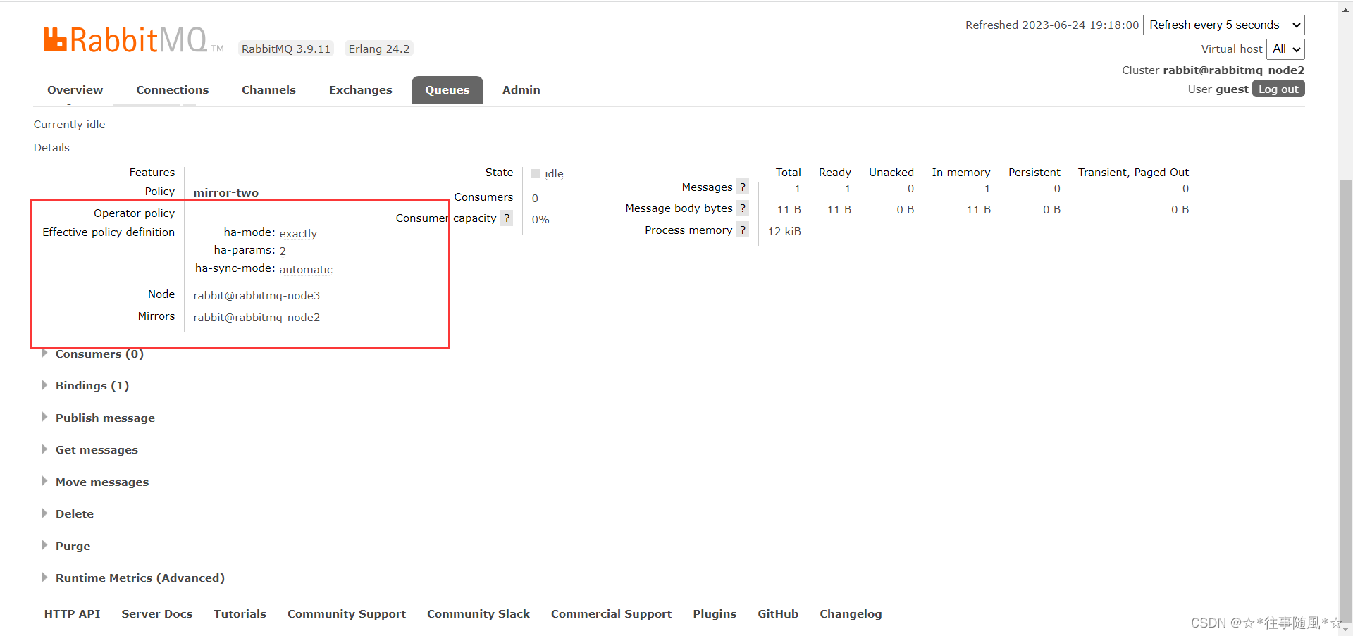Open help icon beside Messages
The height and width of the screenshot is (636, 1353).
[x=743, y=187]
